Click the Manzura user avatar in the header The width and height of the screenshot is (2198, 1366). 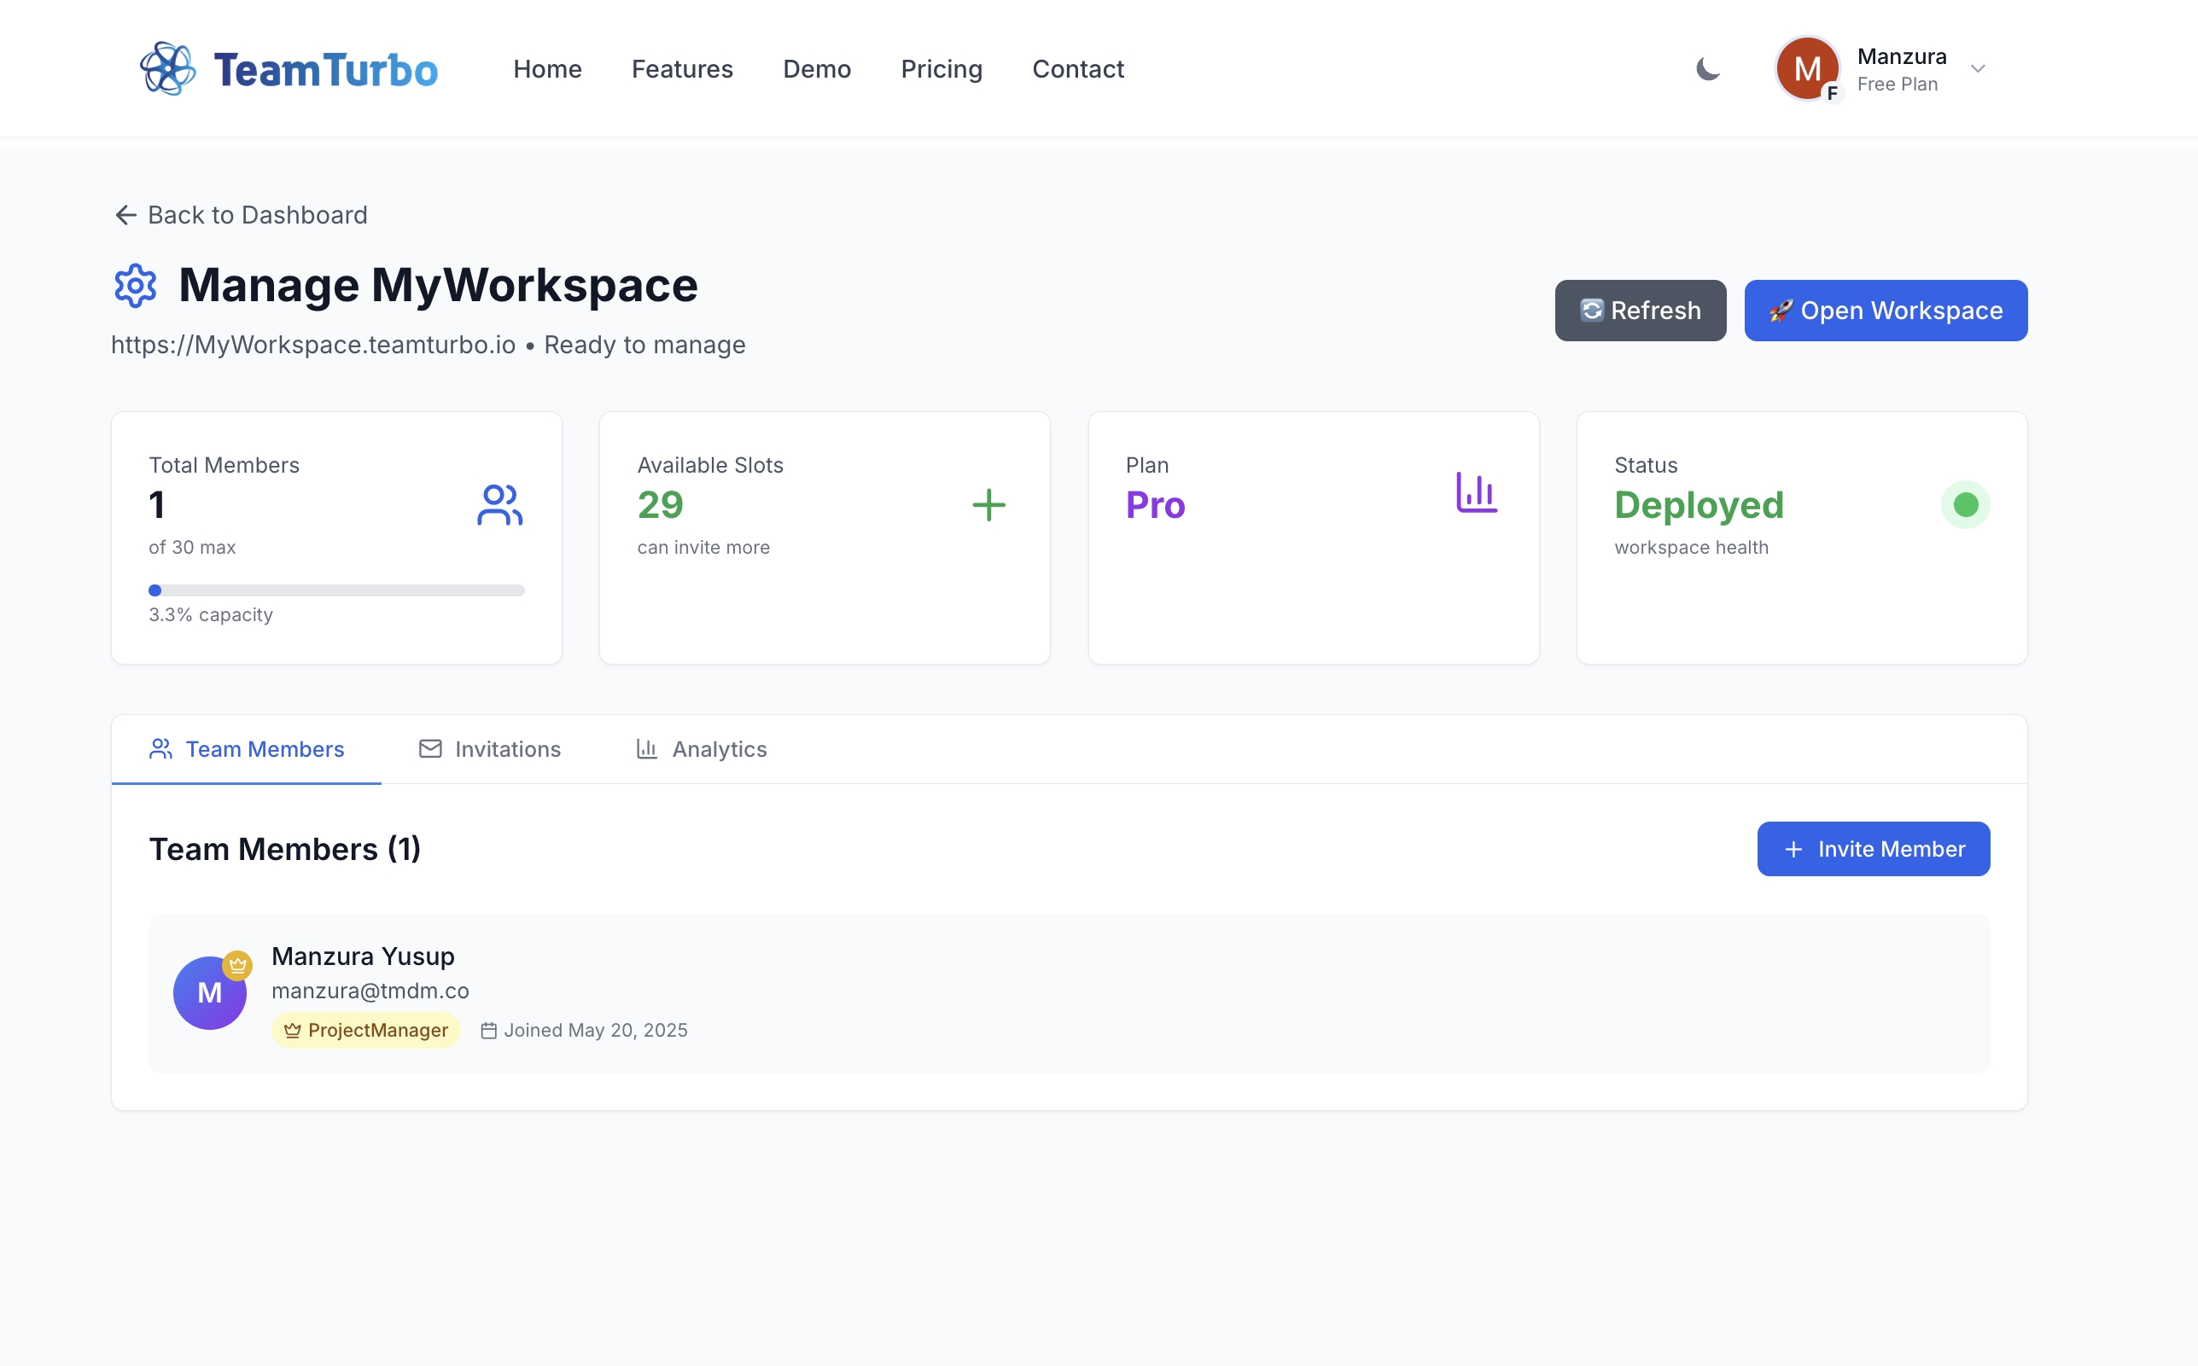(1807, 68)
